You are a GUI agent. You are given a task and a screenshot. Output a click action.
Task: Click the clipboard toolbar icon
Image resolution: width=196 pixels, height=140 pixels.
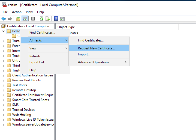pyautogui.click(x=33, y=19)
